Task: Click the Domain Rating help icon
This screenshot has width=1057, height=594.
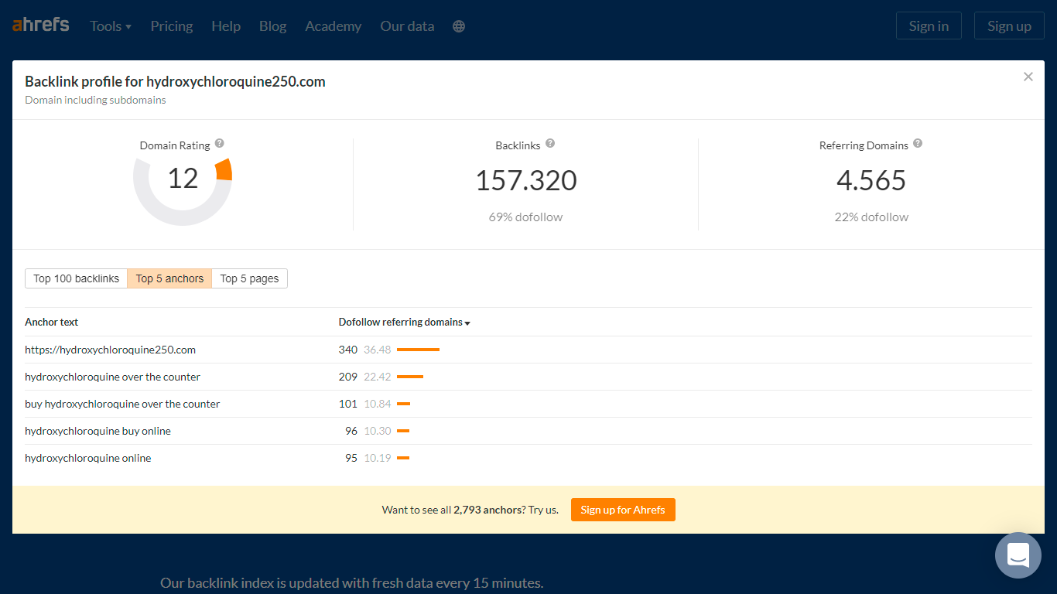Action: [x=220, y=144]
